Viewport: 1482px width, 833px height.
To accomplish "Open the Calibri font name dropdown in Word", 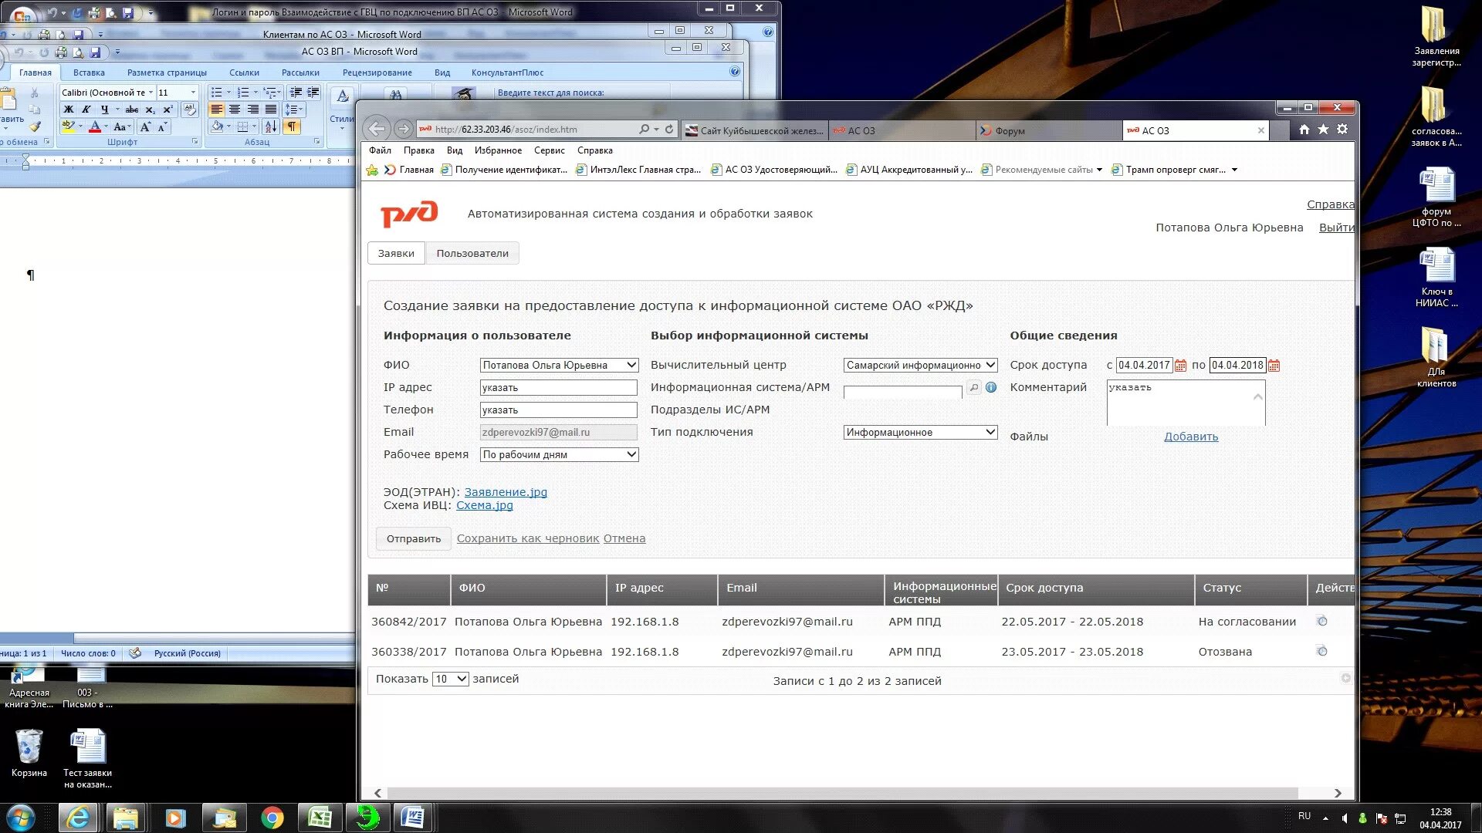I will (151, 93).
